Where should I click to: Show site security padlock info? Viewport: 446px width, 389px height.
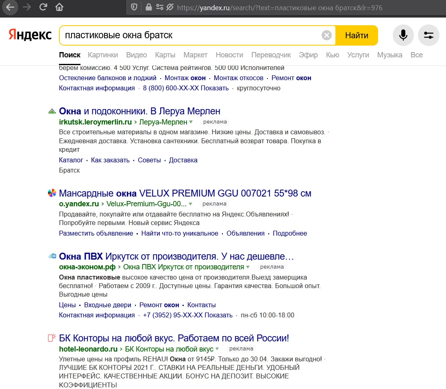[148, 7]
